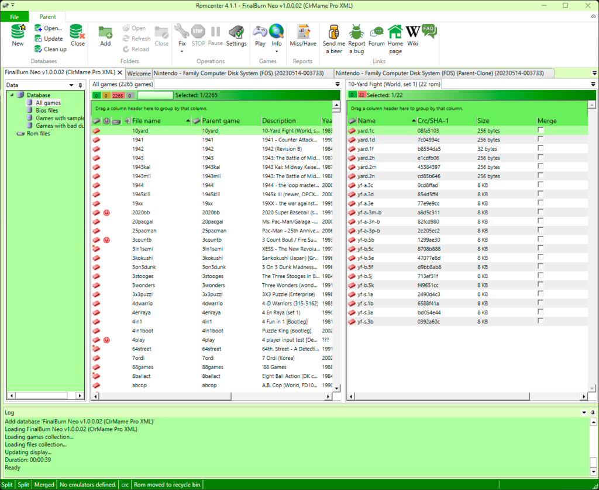Click Send me a beer link

click(x=334, y=39)
